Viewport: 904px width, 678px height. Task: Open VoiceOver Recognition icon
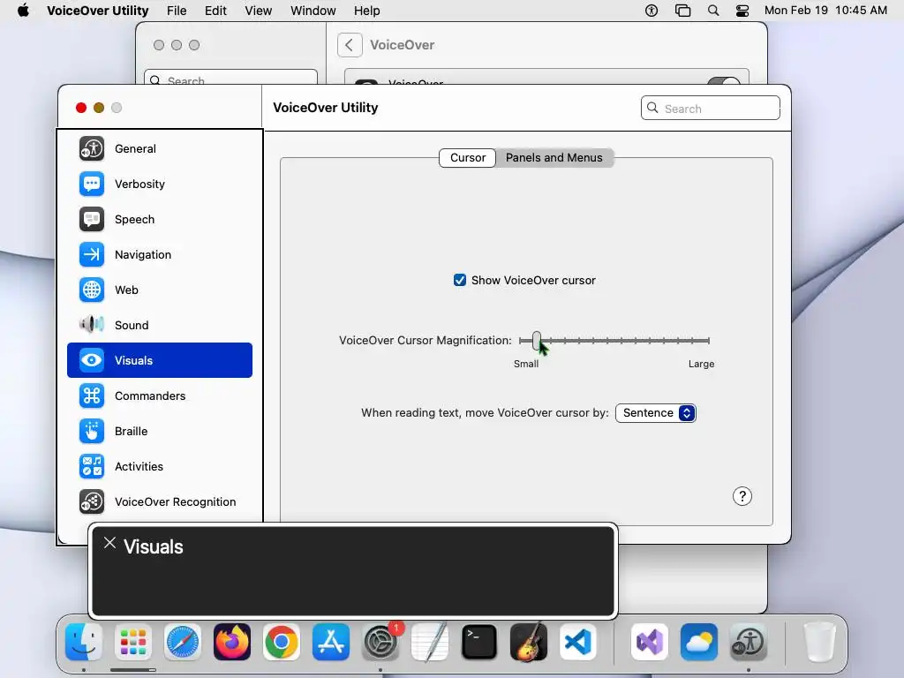[x=92, y=501]
